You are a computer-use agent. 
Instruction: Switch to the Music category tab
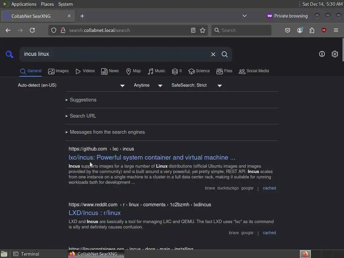pyautogui.click(x=157, y=71)
